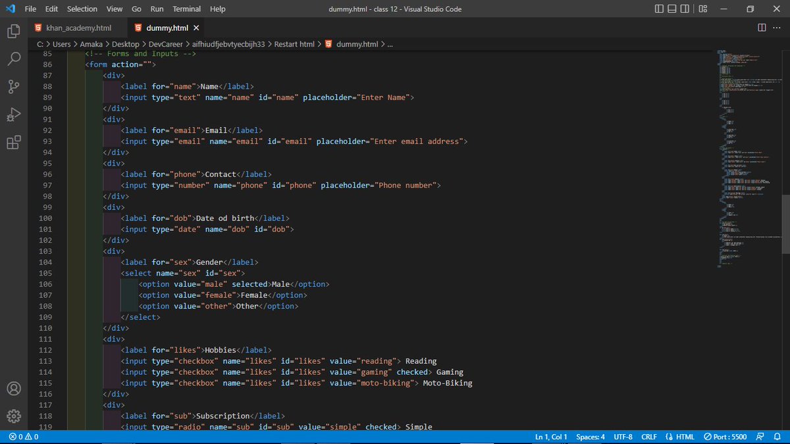Expand the Amaka breadcrumb segment
This screenshot has width=790, height=444.
click(91, 44)
